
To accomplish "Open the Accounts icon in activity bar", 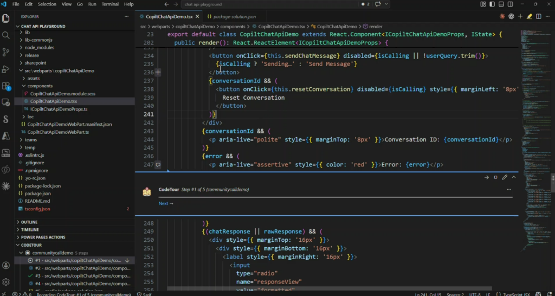I will [x=6, y=265].
